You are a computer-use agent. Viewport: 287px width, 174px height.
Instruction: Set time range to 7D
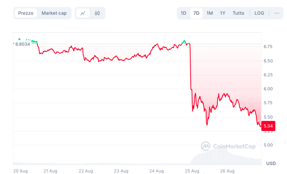click(196, 13)
